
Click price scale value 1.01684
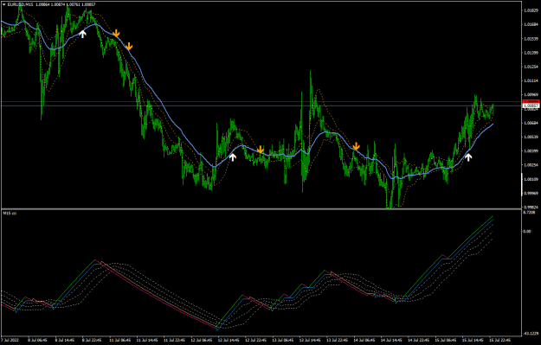(531, 24)
